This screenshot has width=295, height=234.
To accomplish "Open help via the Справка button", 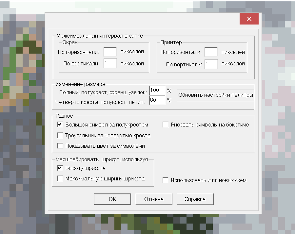I will click(x=195, y=199).
